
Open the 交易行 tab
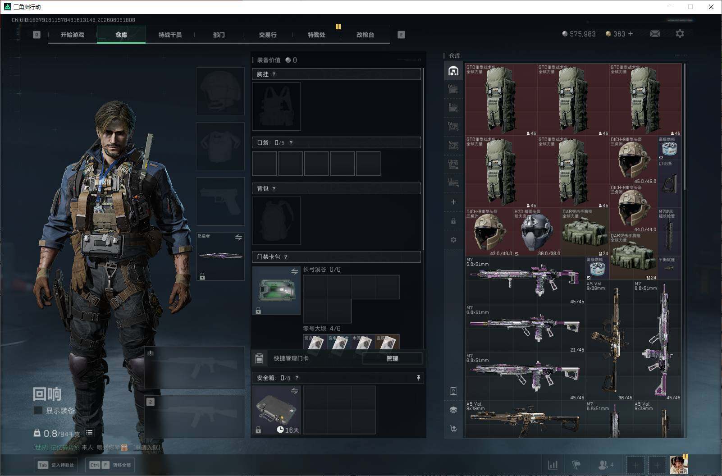(x=268, y=35)
